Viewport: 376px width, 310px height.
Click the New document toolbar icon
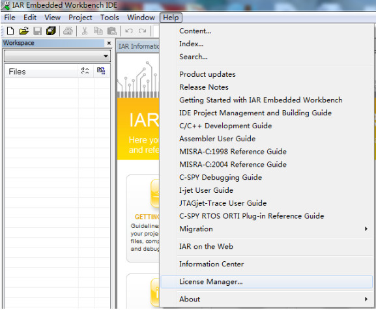click(10, 31)
